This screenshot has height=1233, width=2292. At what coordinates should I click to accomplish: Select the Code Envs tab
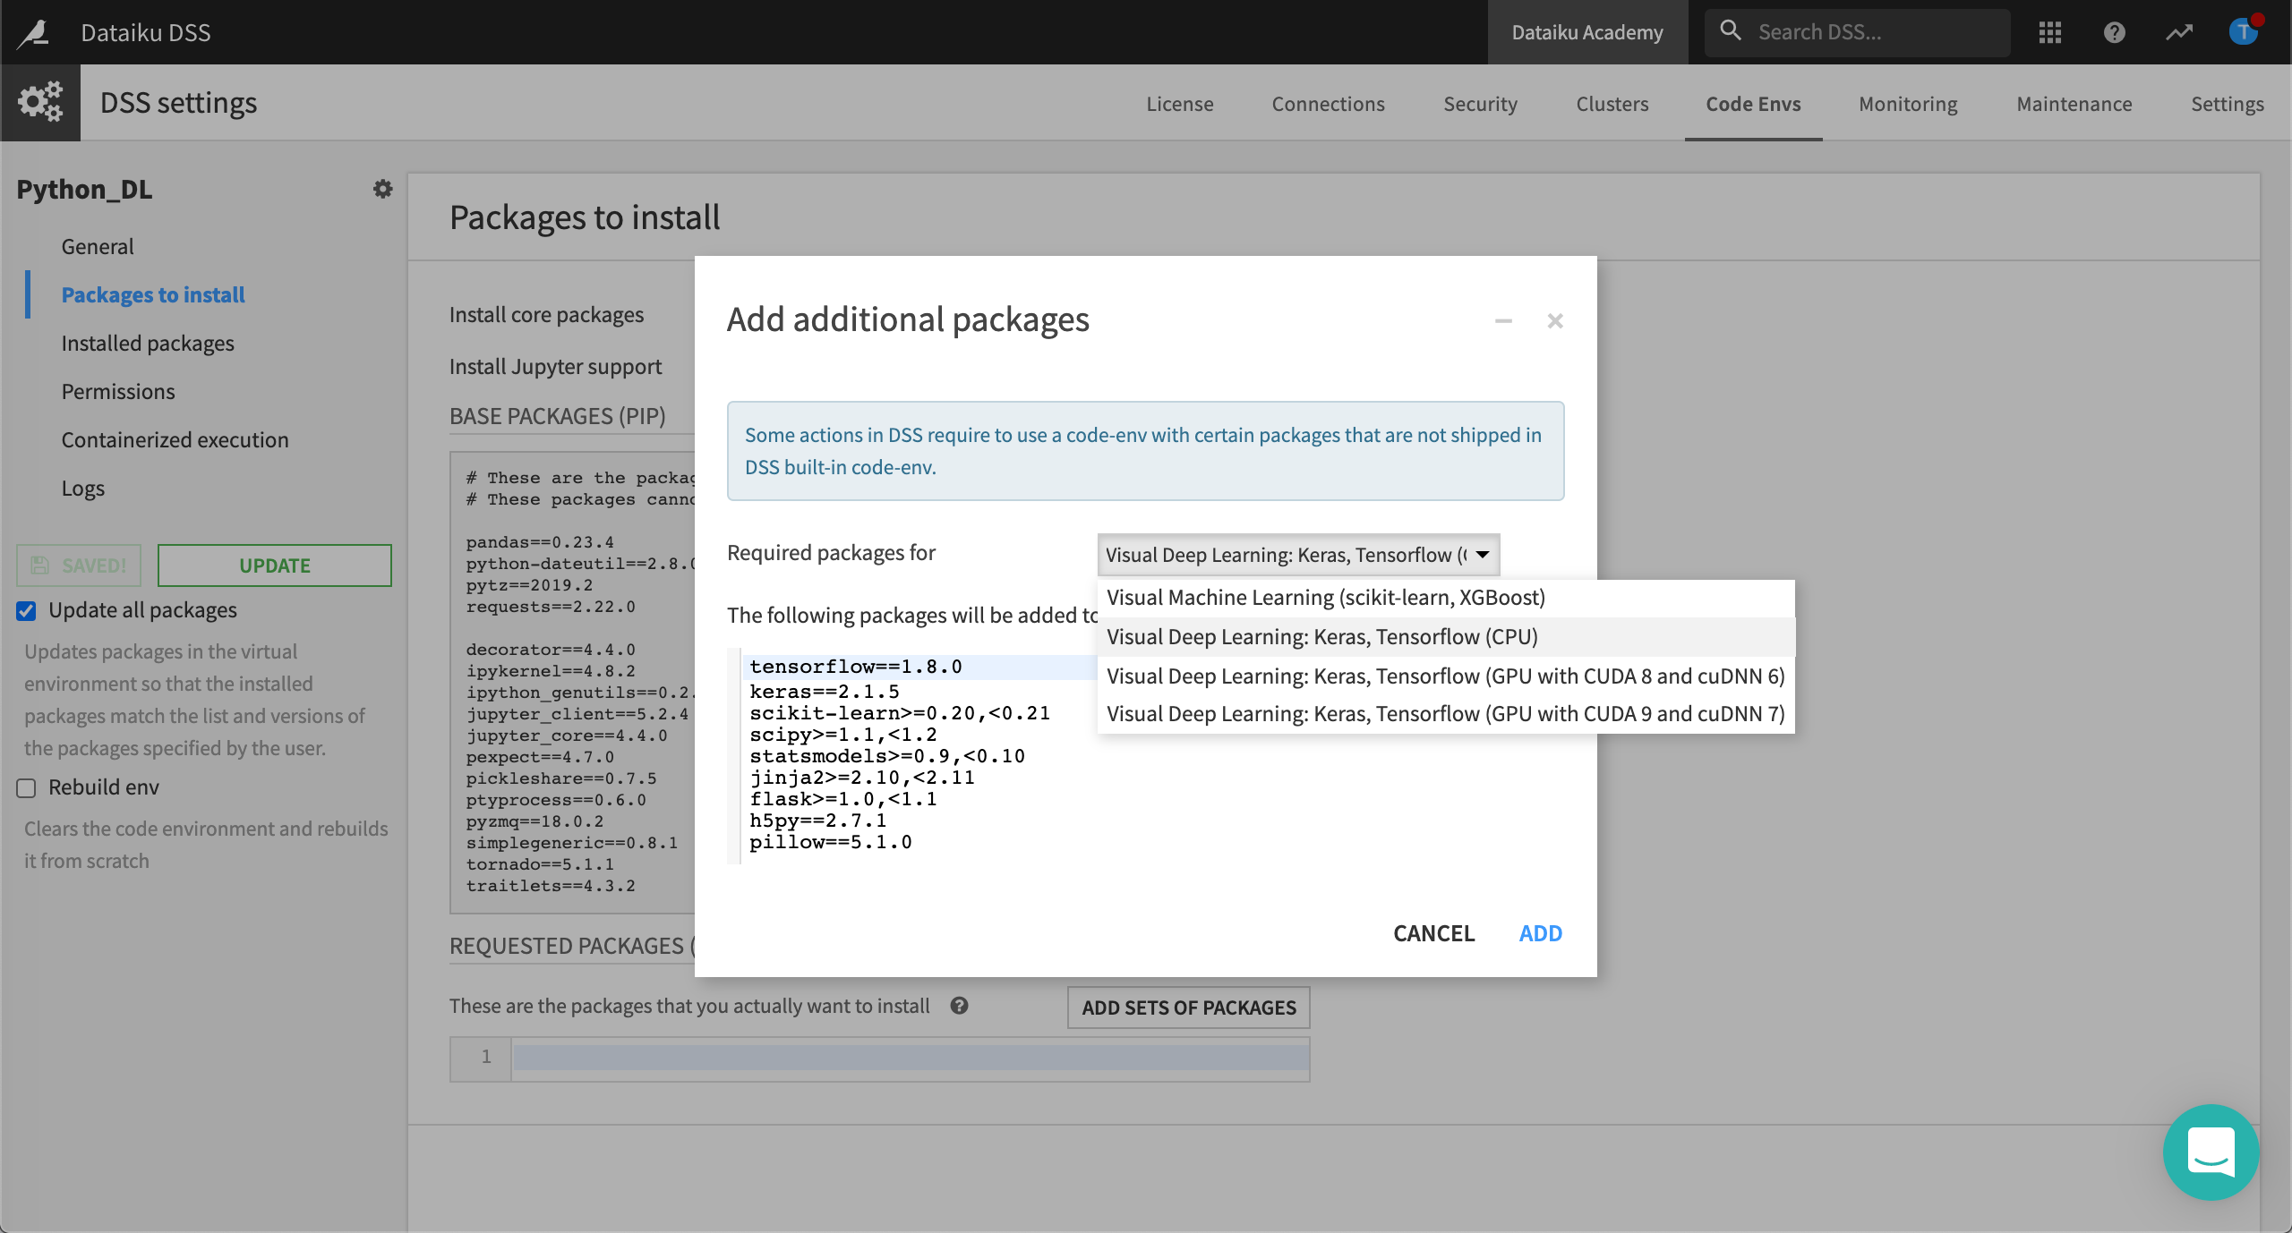pos(1753,104)
